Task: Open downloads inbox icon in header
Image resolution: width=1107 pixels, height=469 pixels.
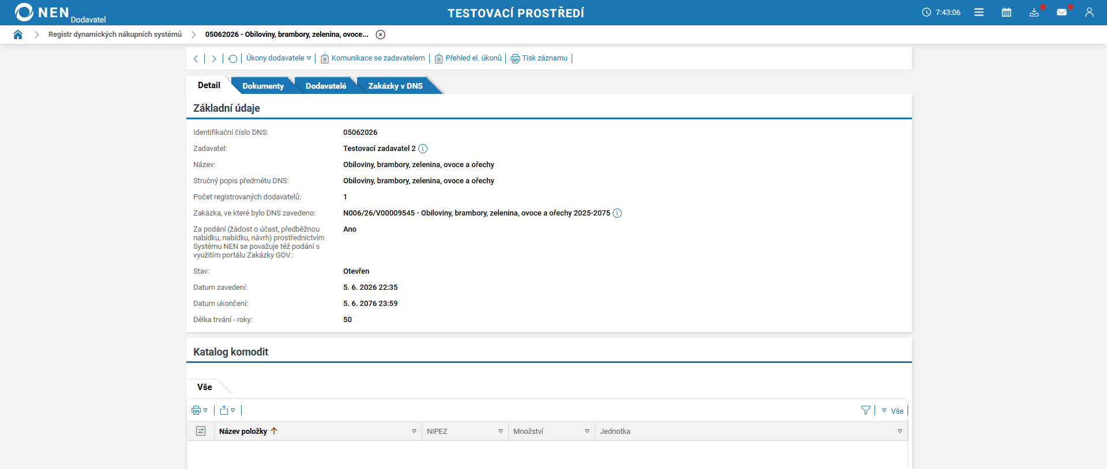Action: [1034, 12]
